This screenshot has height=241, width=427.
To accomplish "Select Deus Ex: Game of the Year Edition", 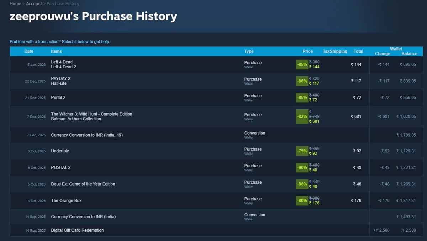I will pyautogui.click(x=83, y=184).
